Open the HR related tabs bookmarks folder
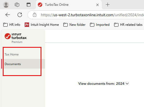The height and width of the screenshot is (107, 144). (x=128, y=25)
